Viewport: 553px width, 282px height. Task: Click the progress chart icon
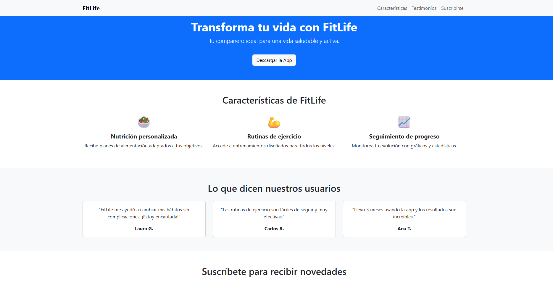(x=404, y=122)
